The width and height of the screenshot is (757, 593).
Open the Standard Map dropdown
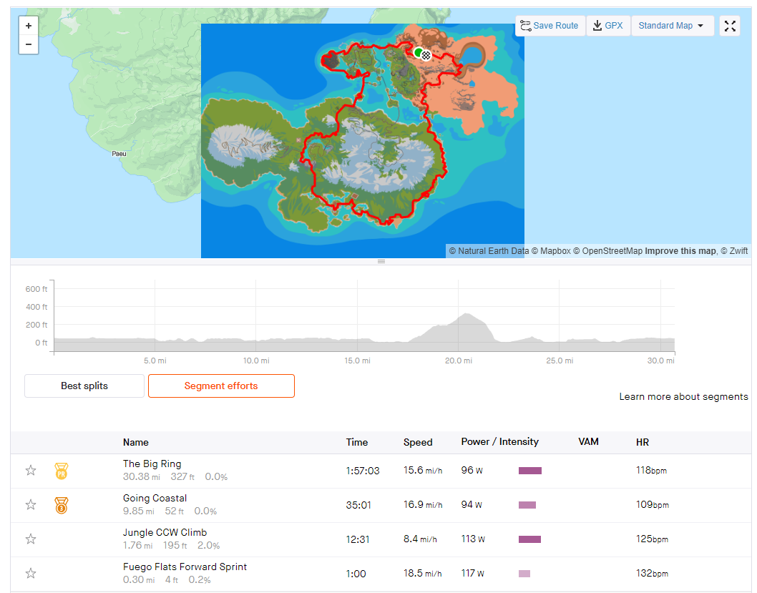pyautogui.click(x=672, y=26)
